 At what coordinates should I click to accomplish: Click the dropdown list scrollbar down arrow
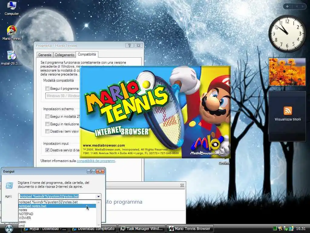[98, 225]
